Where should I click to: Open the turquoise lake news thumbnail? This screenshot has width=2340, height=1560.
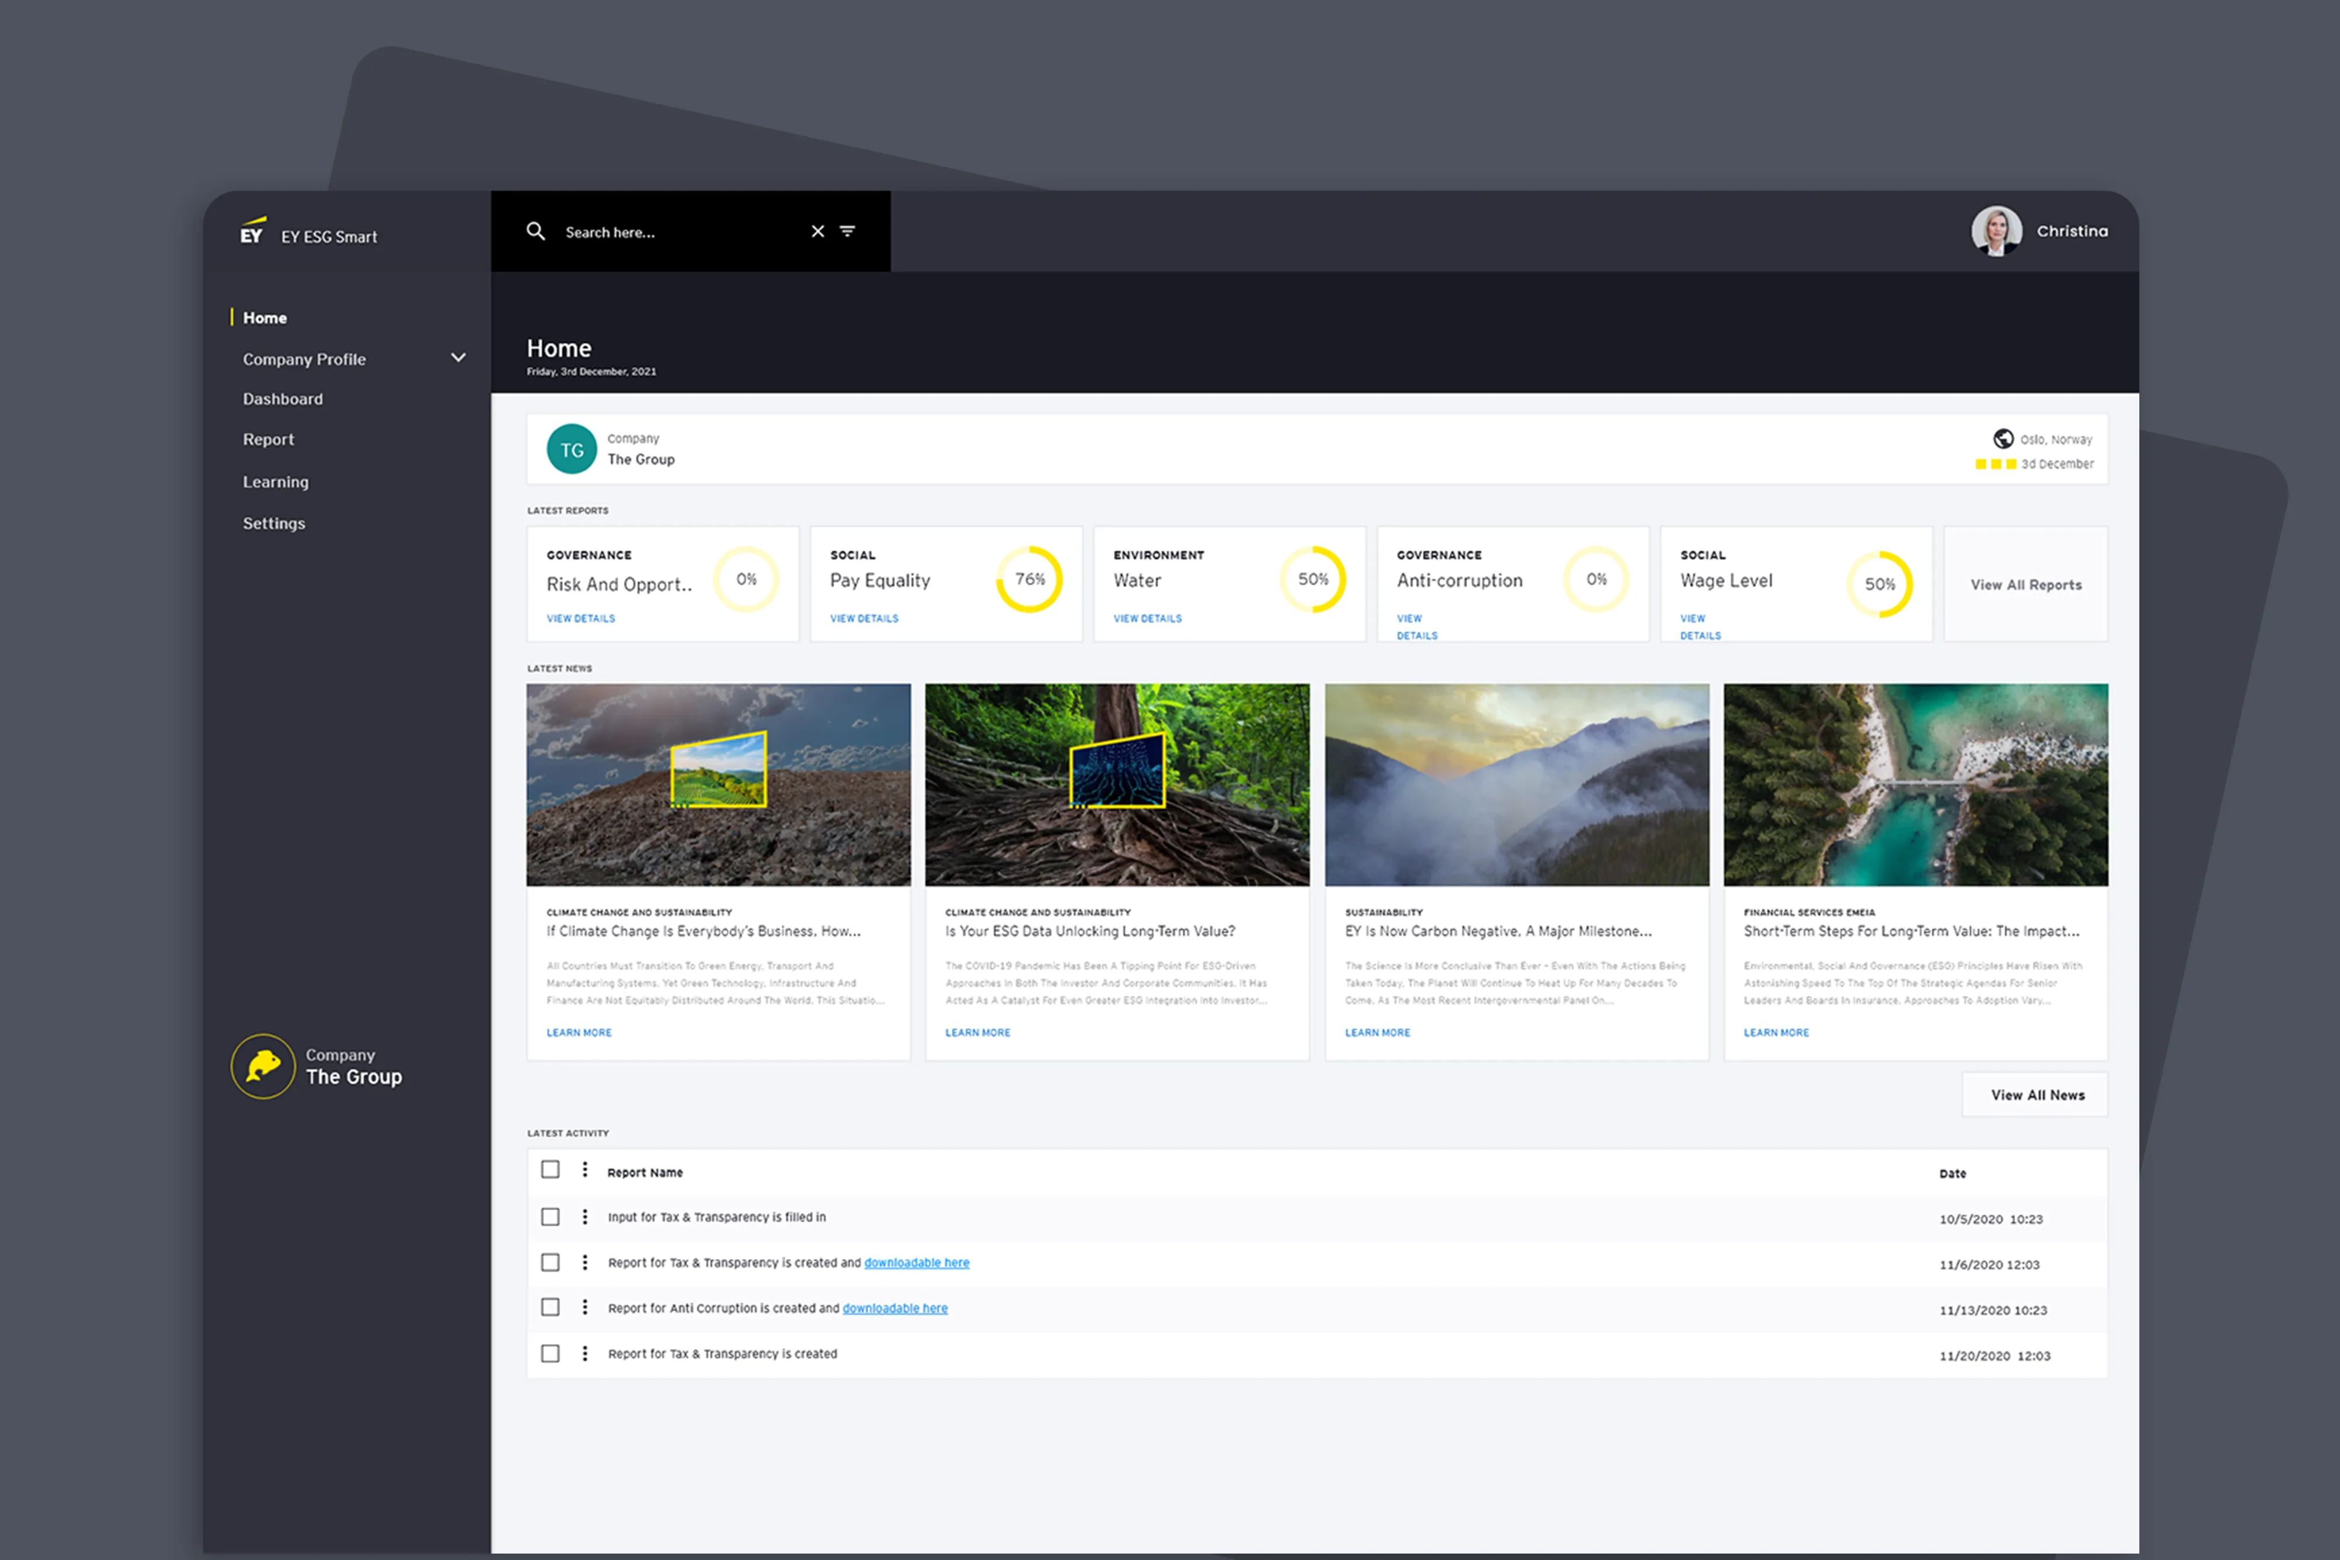[x=1915, y=784]
